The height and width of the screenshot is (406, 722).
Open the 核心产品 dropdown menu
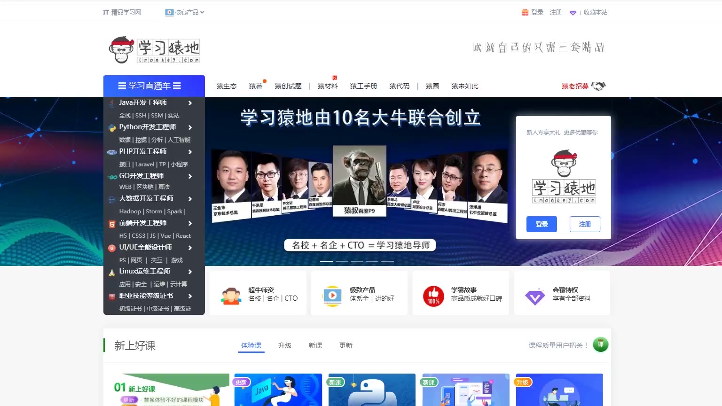tap(185, 13)
